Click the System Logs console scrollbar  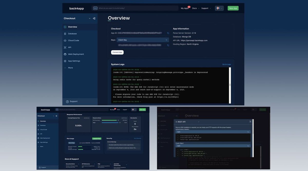tap(230, 85)
